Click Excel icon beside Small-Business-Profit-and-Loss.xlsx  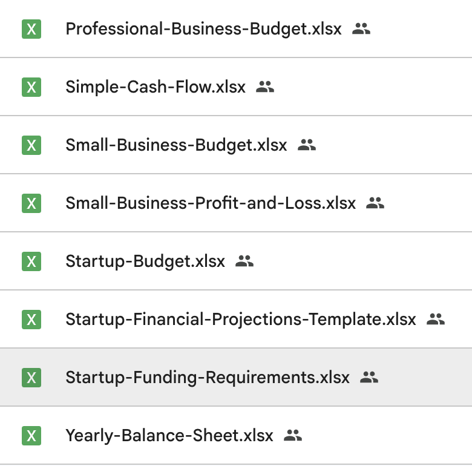(x=31, y=203)
